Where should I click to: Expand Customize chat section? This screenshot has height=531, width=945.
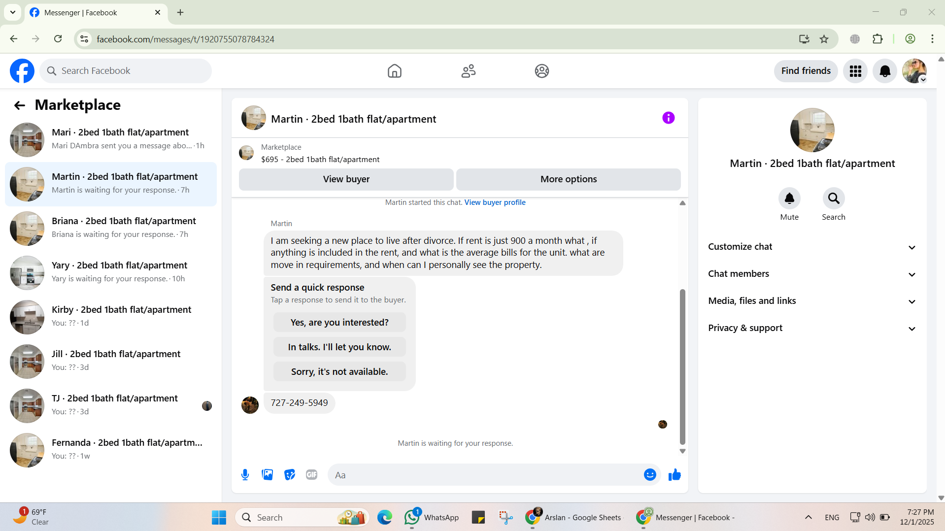(812, 247)
